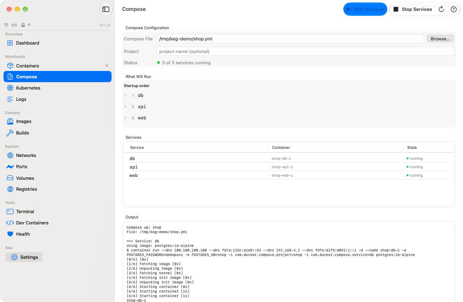Click the Registries globe icon
The image size is (463, 302).
coord(10,189)
